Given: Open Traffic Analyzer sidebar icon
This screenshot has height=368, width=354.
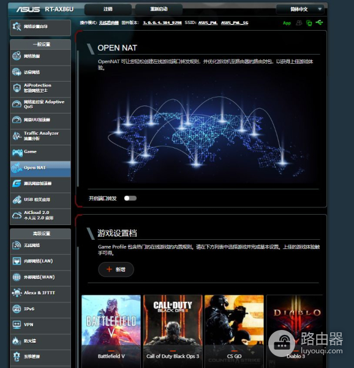Looking at the screenshot, I should [17, 136].
